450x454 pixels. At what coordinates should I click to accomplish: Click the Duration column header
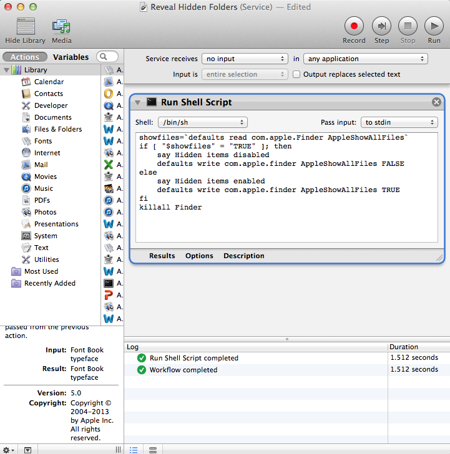(x=419, y=347)
